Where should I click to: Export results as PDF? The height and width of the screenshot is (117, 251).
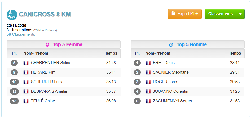click(185, 14)
